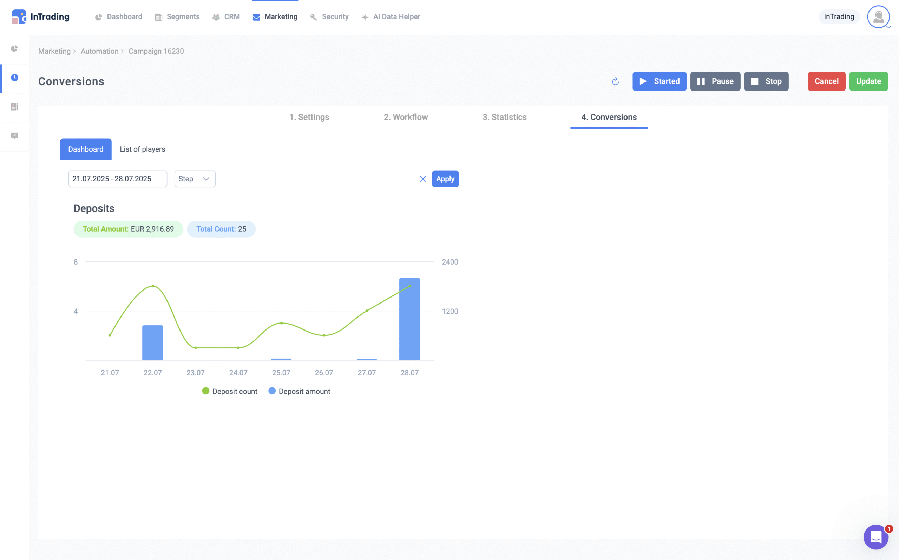Click the 26.07 axis label
899x560 pixels.
point(324,373)
